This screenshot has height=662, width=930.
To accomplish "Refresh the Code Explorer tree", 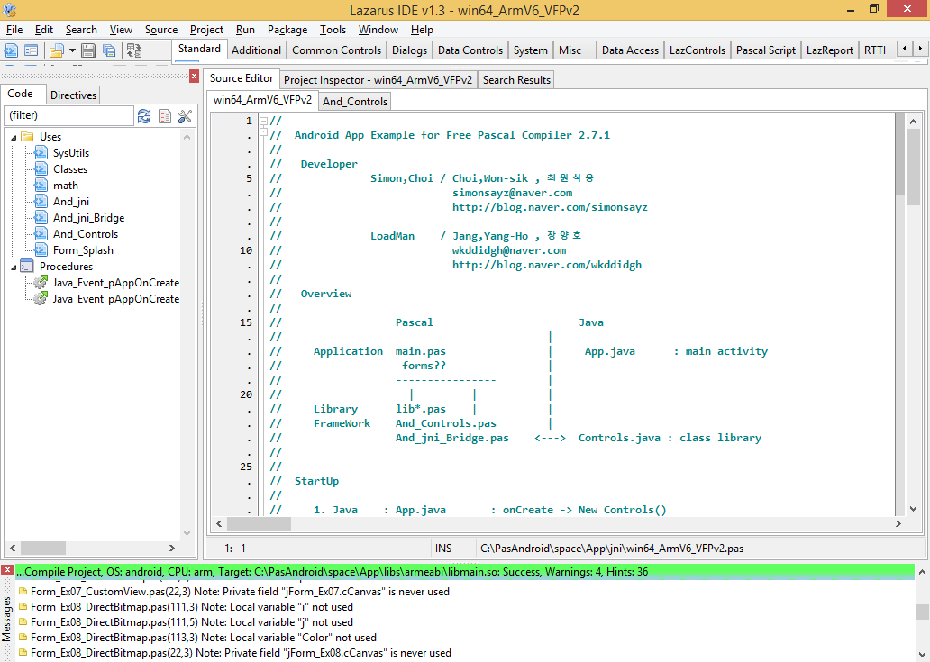I will (144, 115).
